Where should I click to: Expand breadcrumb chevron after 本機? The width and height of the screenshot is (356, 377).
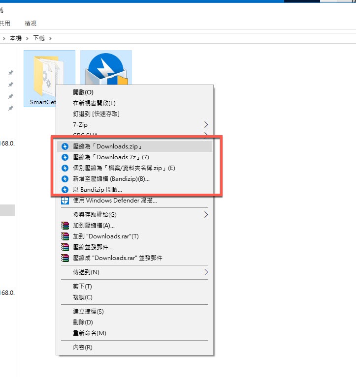coord(27,38)
